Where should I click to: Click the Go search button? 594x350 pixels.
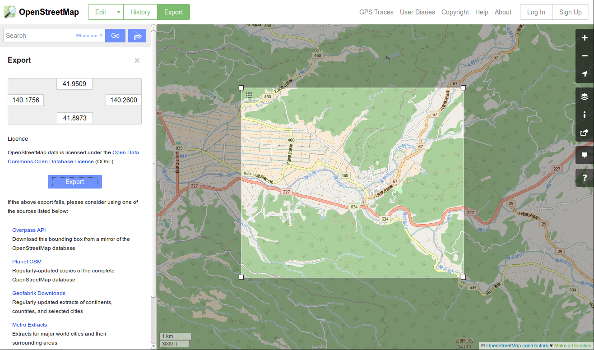pyautogui.click(x=116, y=36)
